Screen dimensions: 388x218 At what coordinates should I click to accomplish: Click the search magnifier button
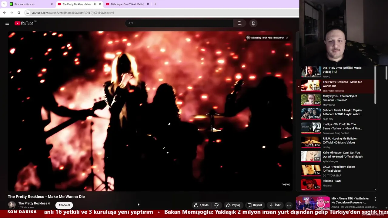pyautogui.click(x=239, y=23)
